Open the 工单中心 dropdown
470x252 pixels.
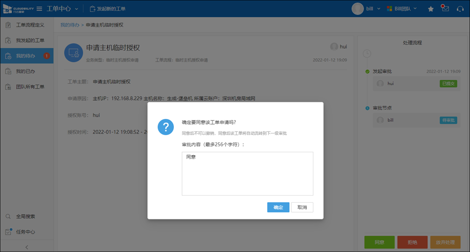[x=62, y=9]
